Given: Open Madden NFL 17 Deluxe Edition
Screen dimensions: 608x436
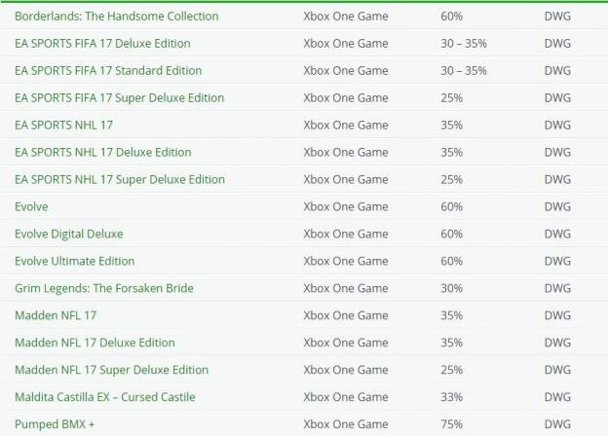Looking at the screenshot, I should click(x=95, y=343).
